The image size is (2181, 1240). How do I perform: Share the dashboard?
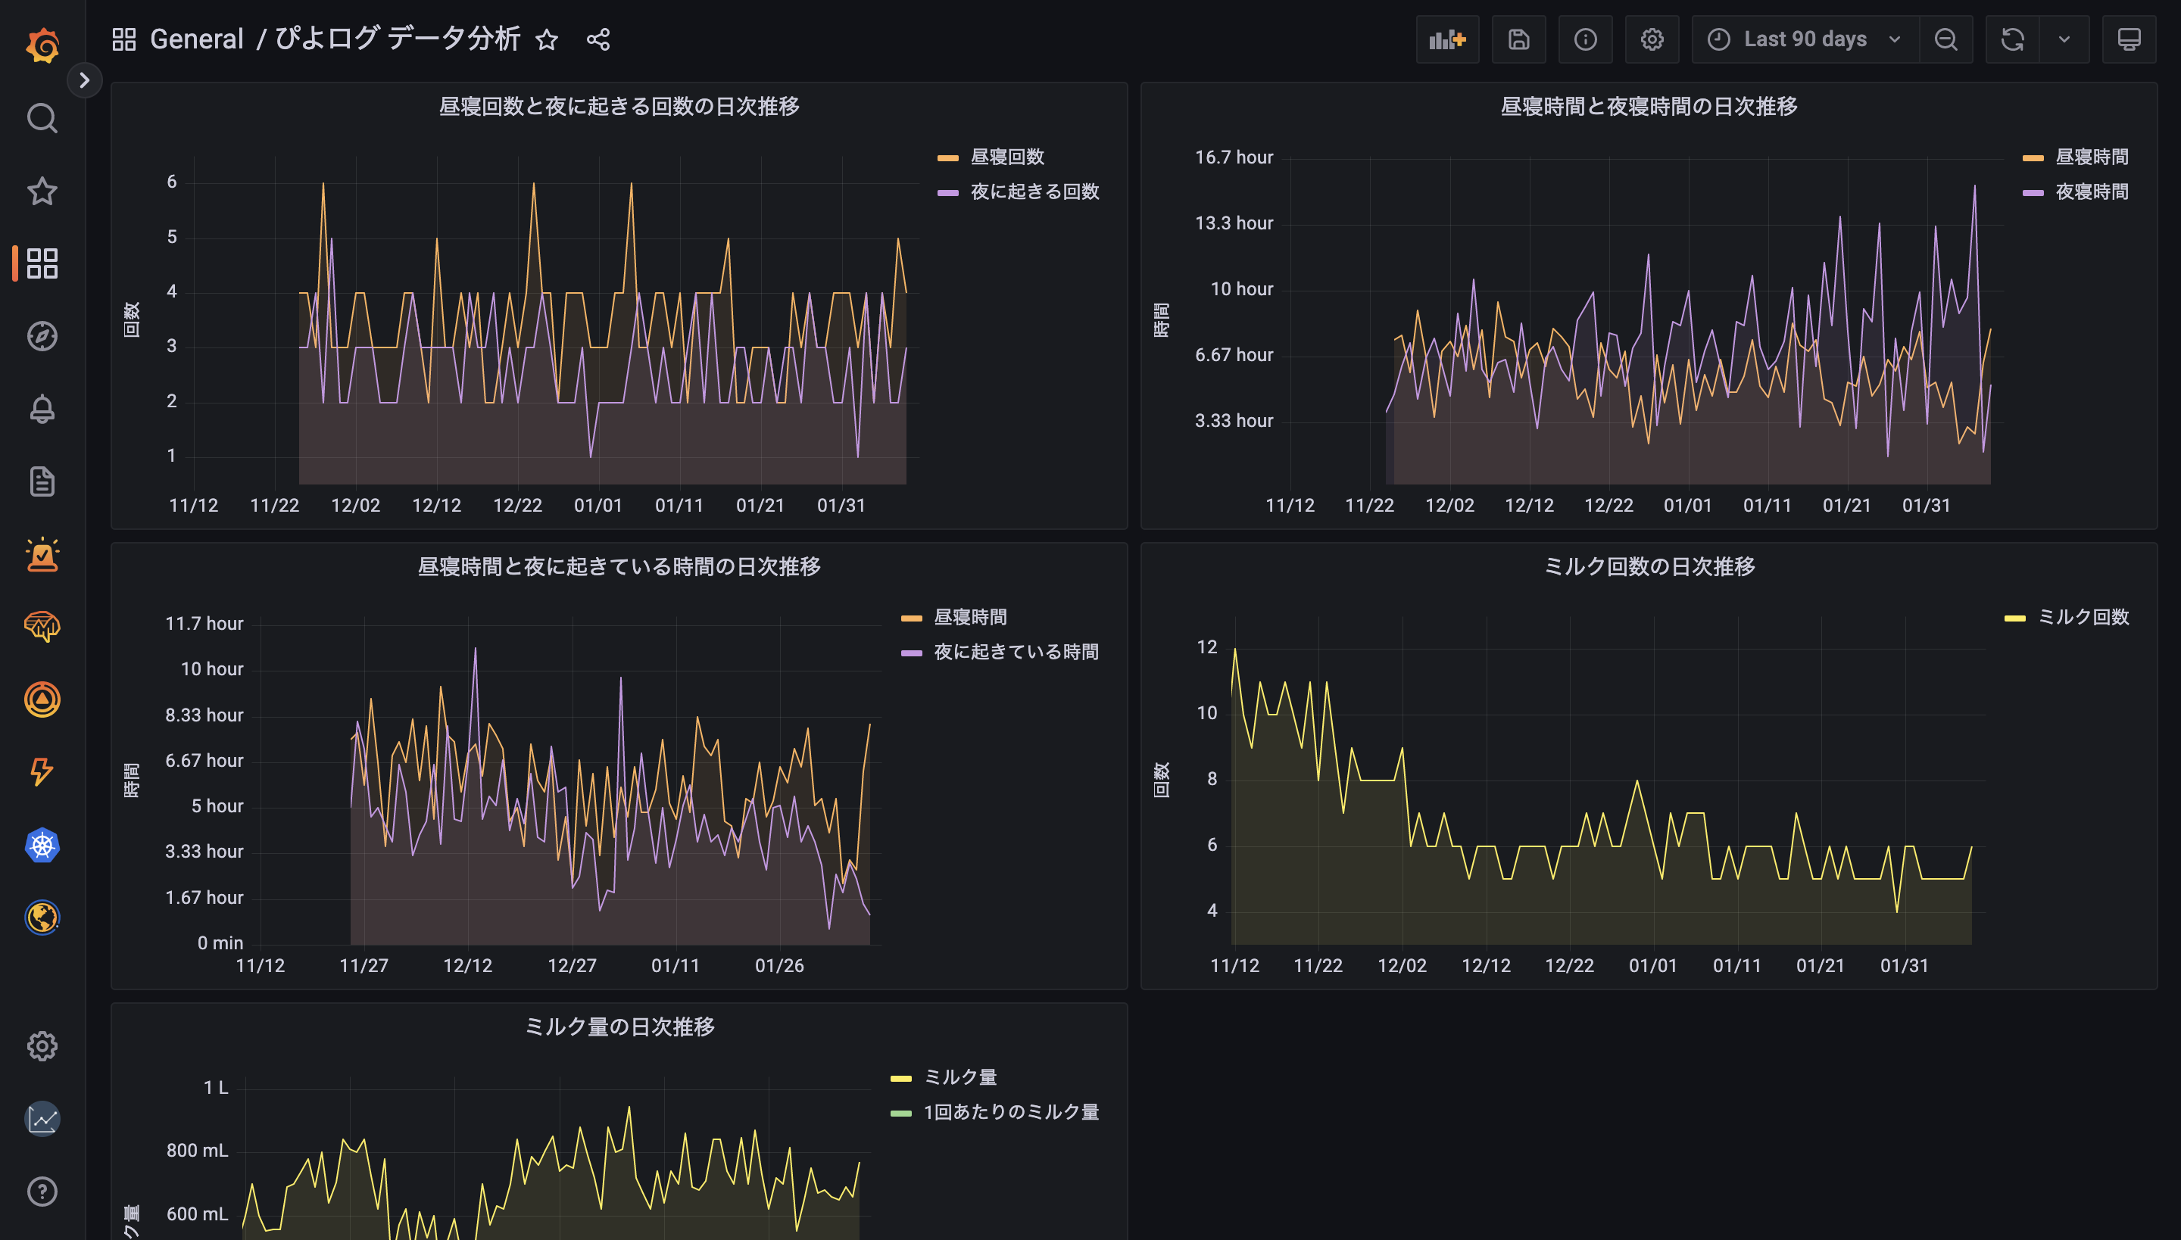tap(598, 39)
